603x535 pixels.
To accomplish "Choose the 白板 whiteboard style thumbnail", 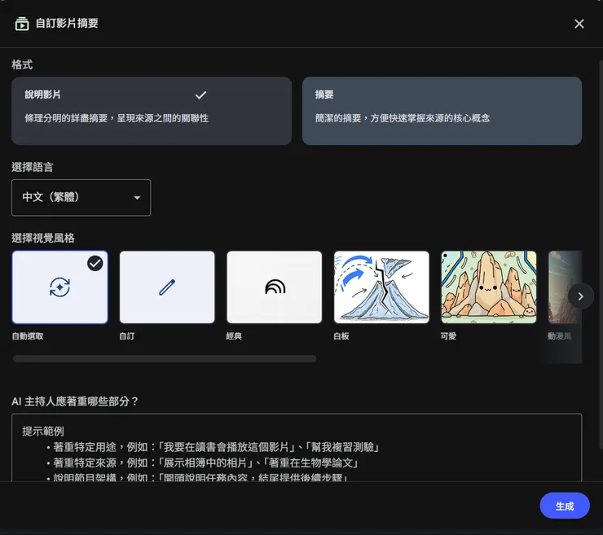I will 381,287.
